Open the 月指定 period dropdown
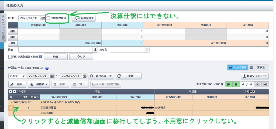The height and width of the screenshot is (129, 276). coord(17,76)
